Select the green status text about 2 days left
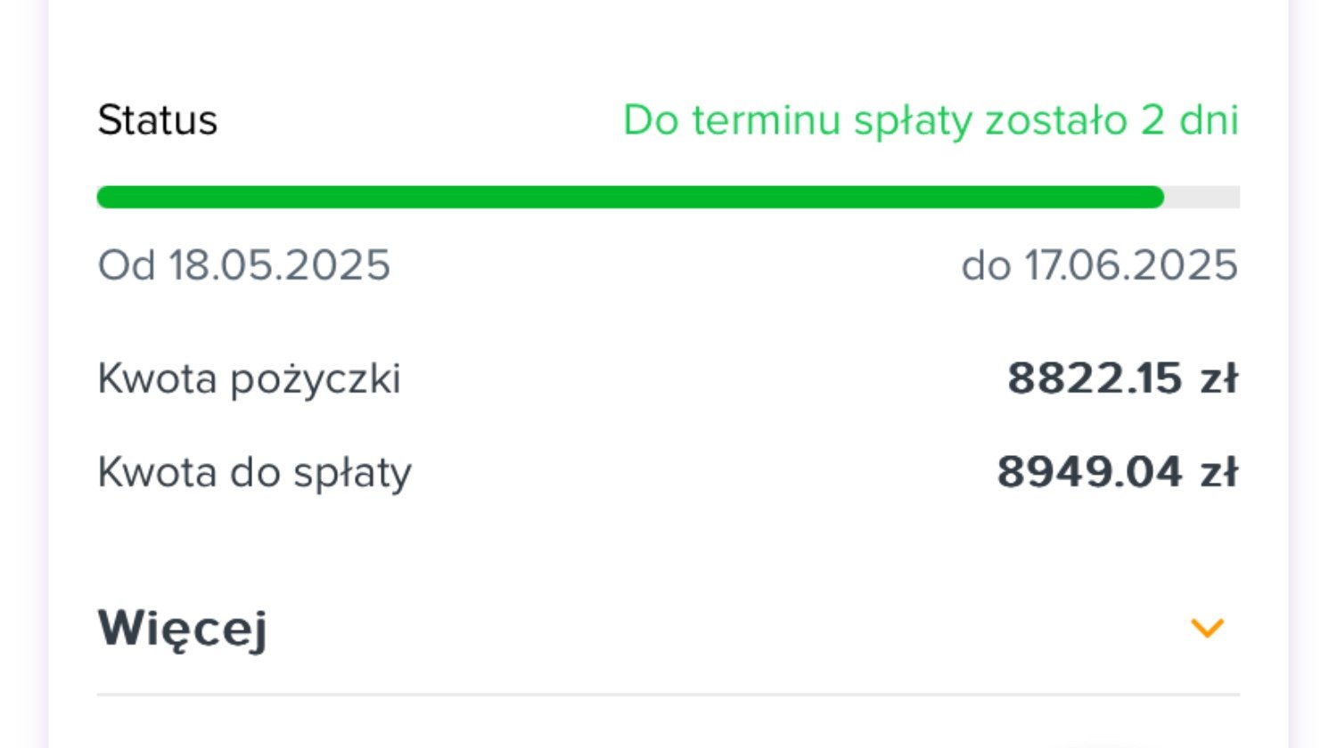This screenshot has height=748, width=1337. click(x=931, y=120)
